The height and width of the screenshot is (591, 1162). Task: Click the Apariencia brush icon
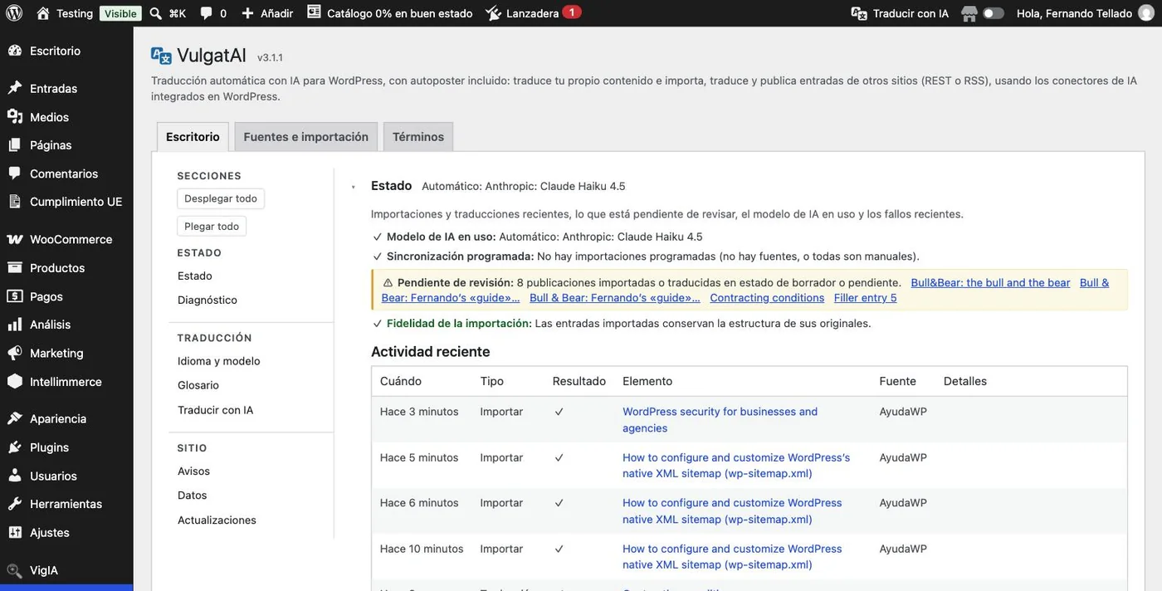point(15,418)
